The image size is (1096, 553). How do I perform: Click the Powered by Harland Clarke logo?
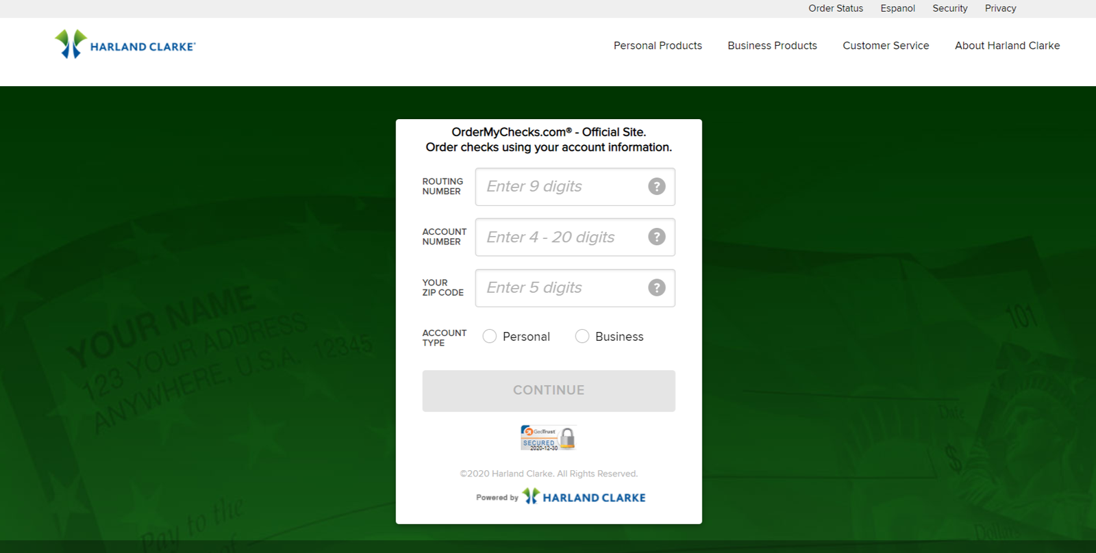pos(584,497)
